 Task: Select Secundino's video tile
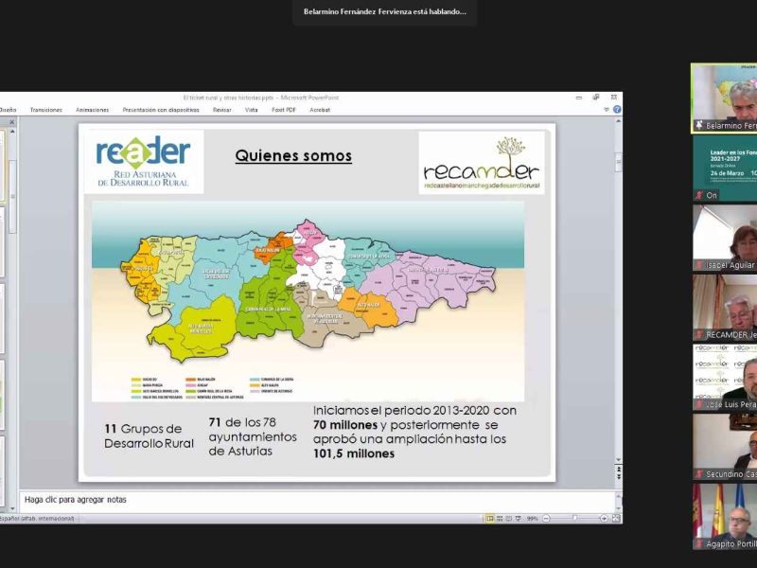(x=725, y=447)
